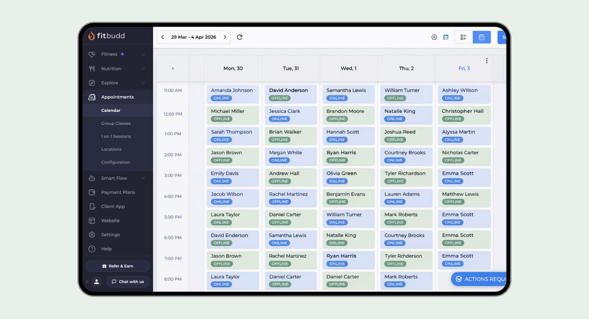Open David Anderson appointment on Tuesday
Image resolution: width=589 pixels, height=319 pixels.
[x=291, y=94]
